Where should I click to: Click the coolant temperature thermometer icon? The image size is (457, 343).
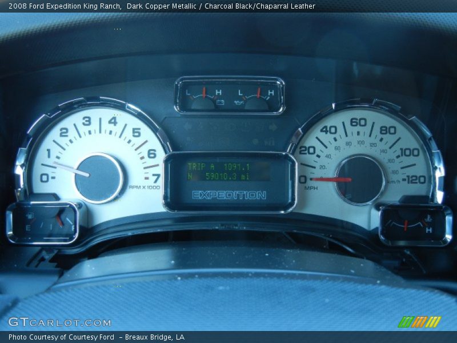430,218
